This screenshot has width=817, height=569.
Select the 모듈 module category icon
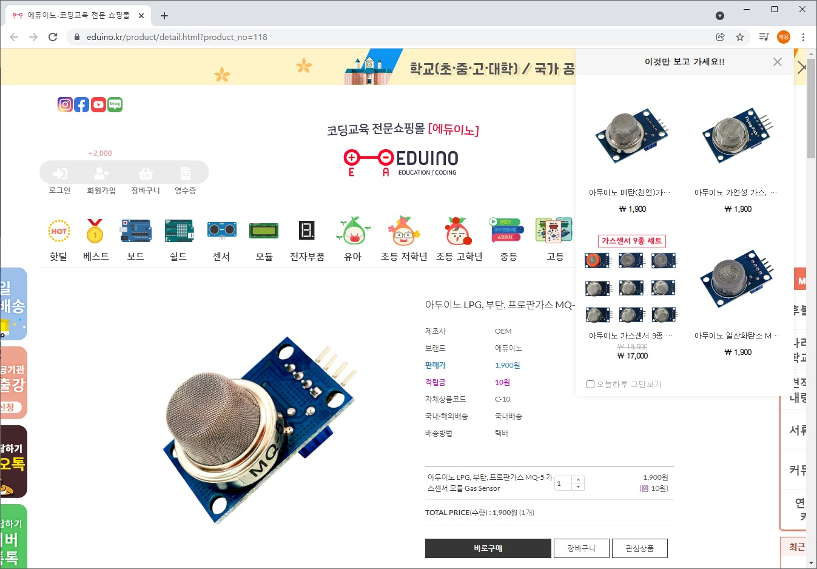[x=264, y=231]
